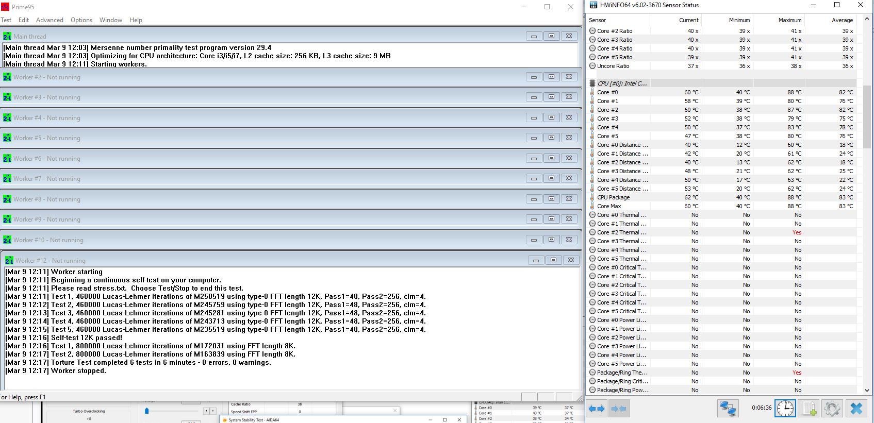Click thermometer icon beside CPU Package row
Viewport: 874px width, 423px height.
point(592,197)
